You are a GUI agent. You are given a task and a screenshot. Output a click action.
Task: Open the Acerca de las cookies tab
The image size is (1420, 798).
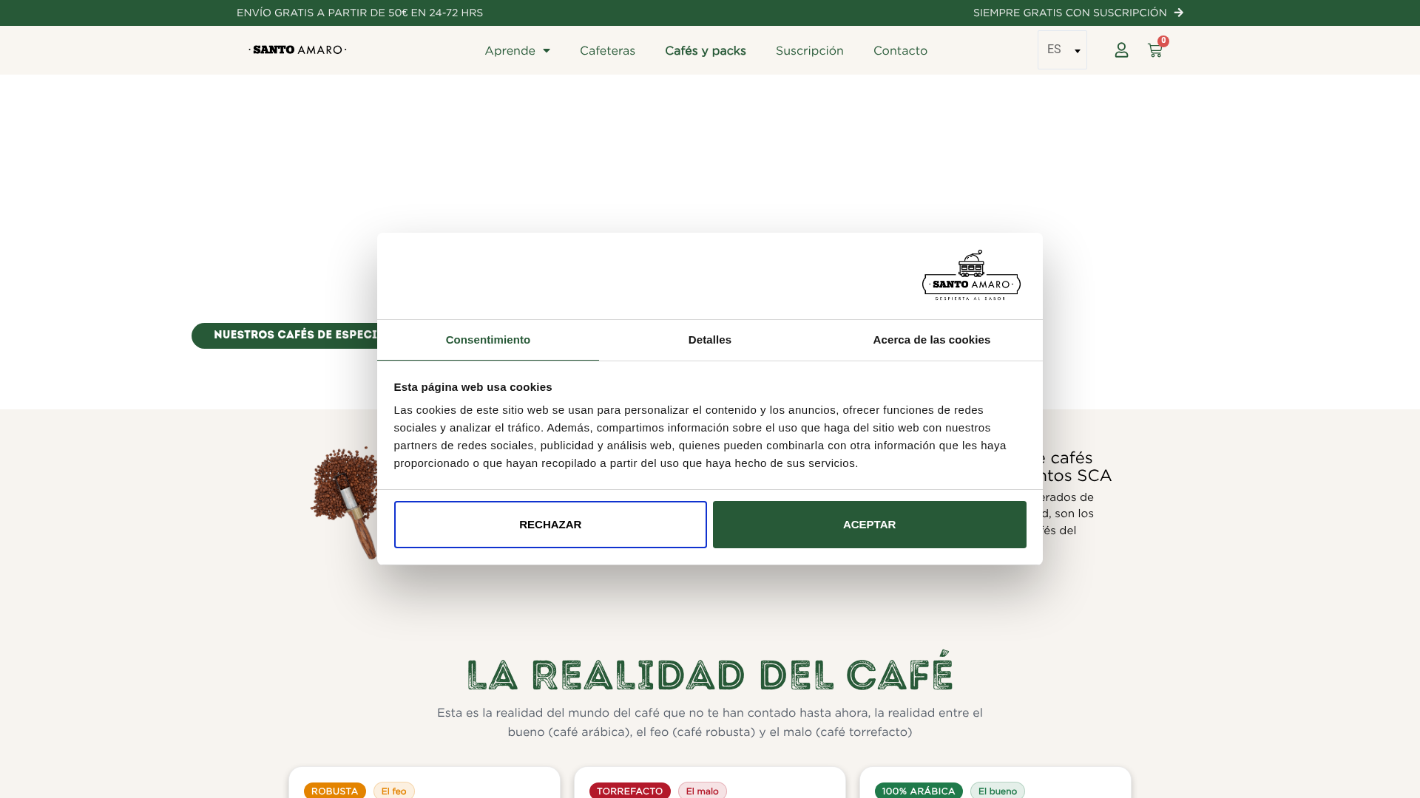[x=931, y=340]
